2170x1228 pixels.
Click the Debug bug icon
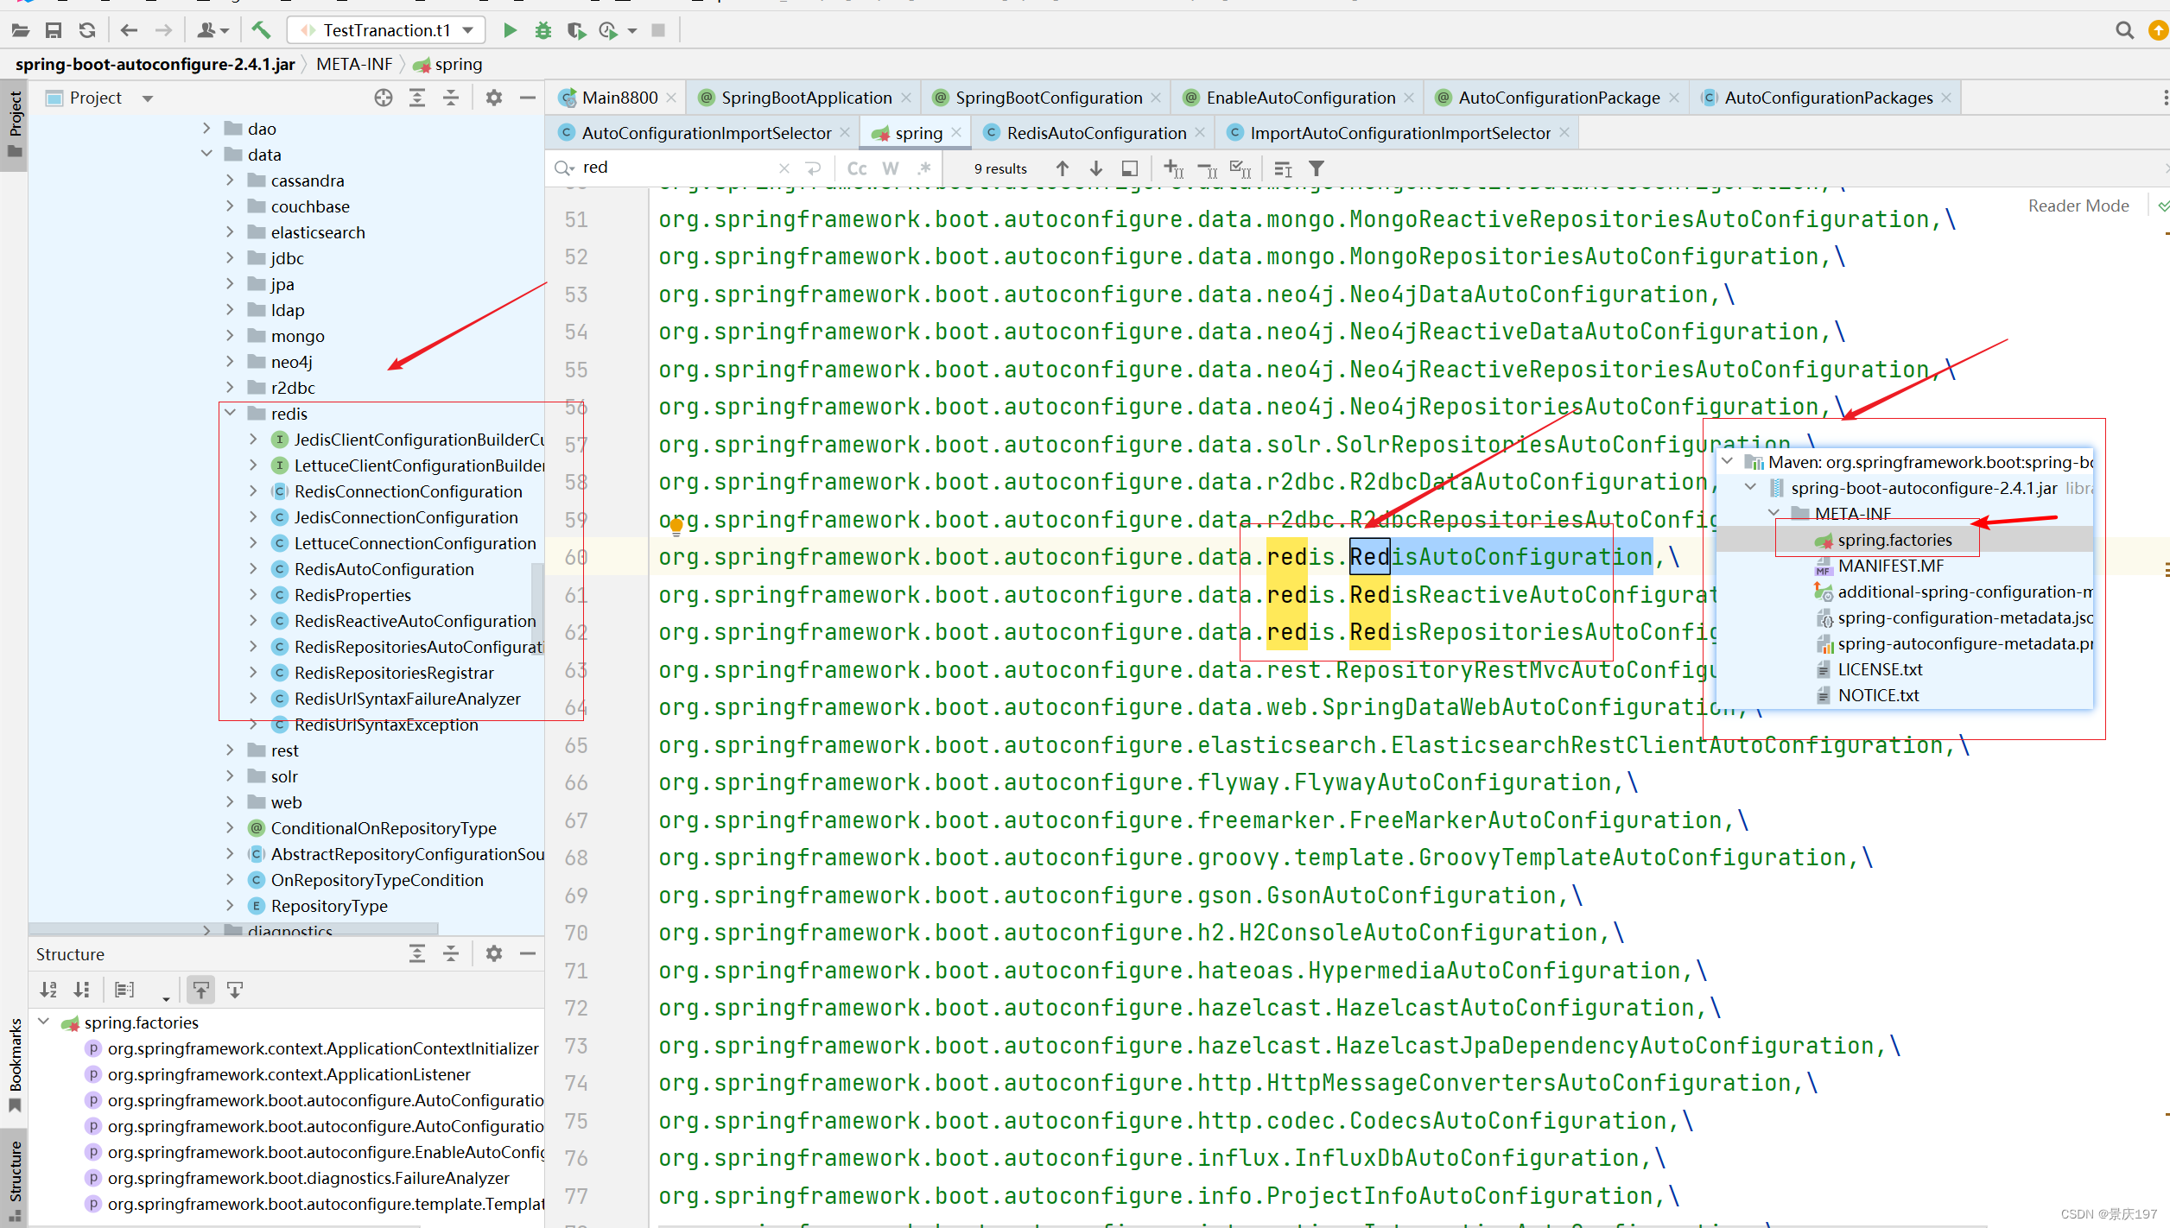542,30
